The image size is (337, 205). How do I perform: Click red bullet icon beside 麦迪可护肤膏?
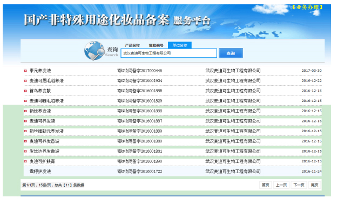[x=25, y=161]
